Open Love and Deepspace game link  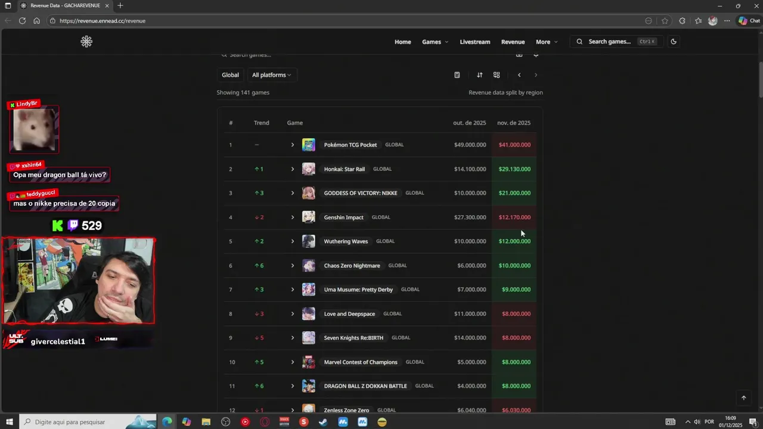click(x=349, y=314)
